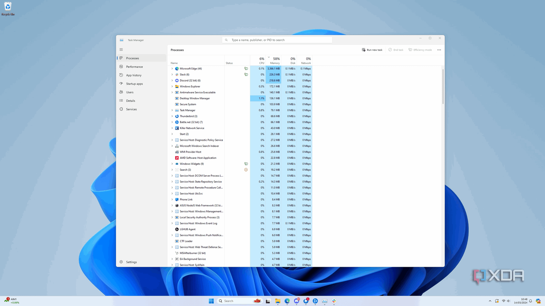Image resolution: width=545 pixels, height=306 pixels.
Task: Open the Users section icon
Action: pyautogui.click(x=122, y=92)
